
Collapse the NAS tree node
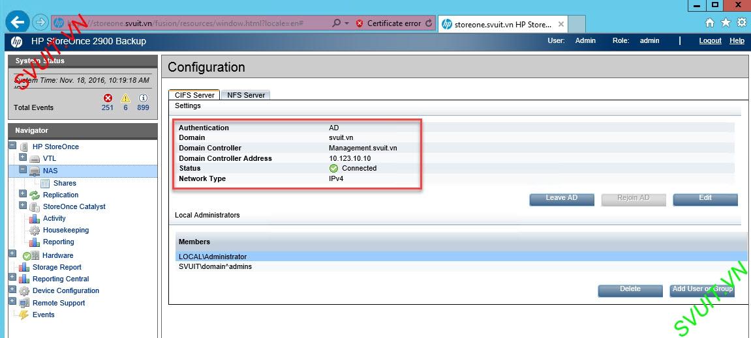(x=23, y=169)
